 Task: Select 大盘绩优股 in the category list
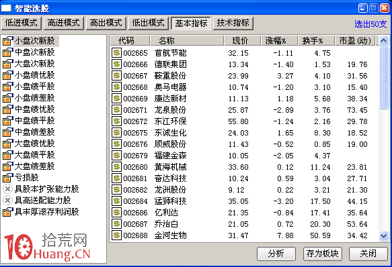coord(34,144)
